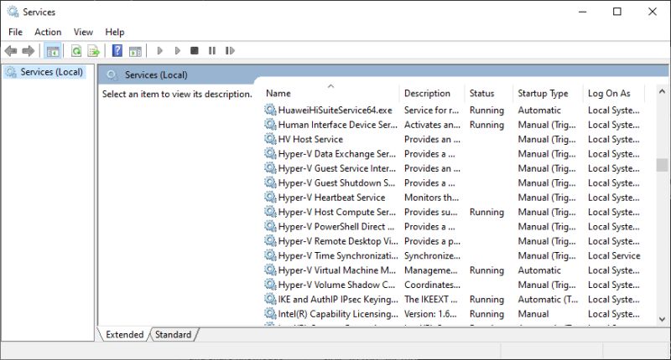The width and height of the screenshot is (671, 360).
Task: Click 'The IKEEXT ...' description cell
Action: (431, 299)
